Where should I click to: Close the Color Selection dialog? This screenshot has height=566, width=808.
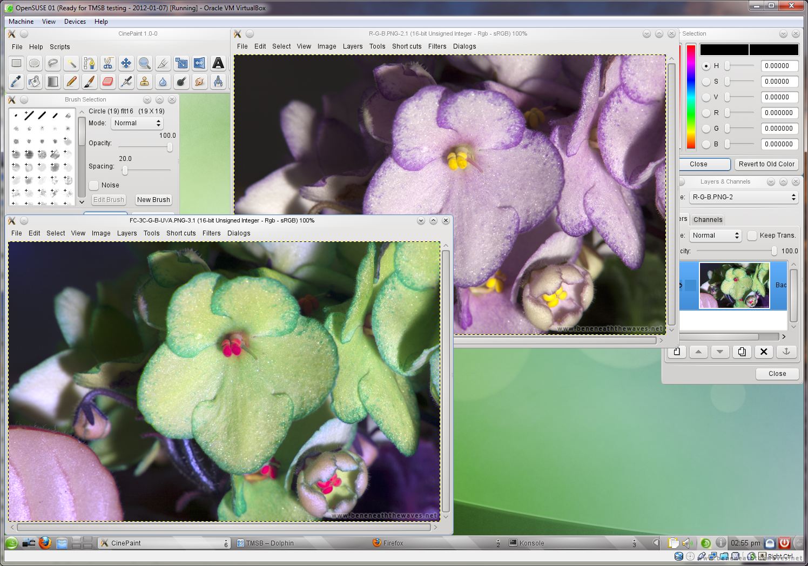698,164
